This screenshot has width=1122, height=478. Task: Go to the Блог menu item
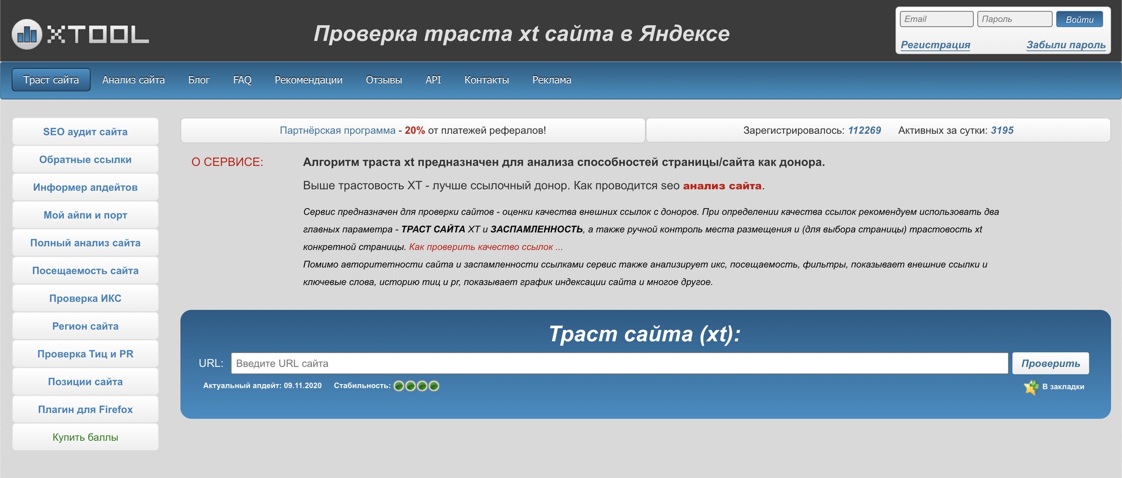coord(199,80)
